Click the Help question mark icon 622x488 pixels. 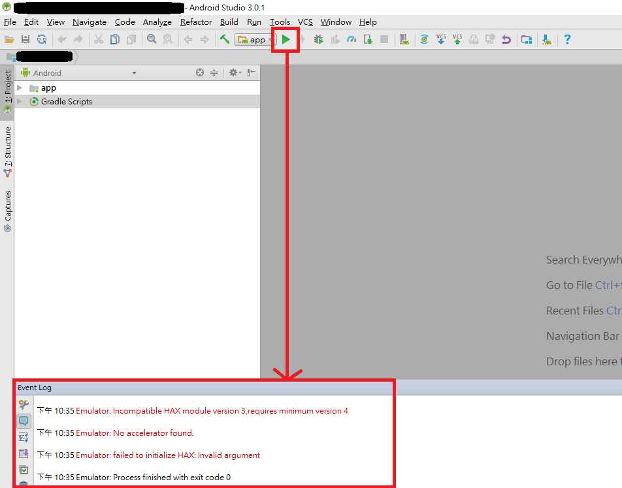[567, 39]
